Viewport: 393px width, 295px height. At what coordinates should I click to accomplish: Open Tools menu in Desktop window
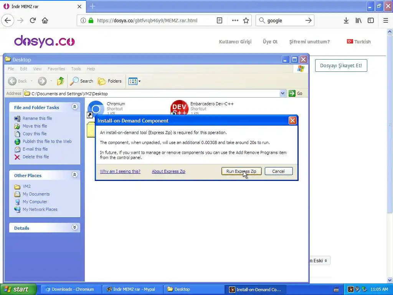pos(76,69)
